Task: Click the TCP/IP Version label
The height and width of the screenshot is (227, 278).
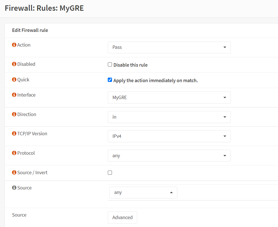Action: [x=32, y=134]
